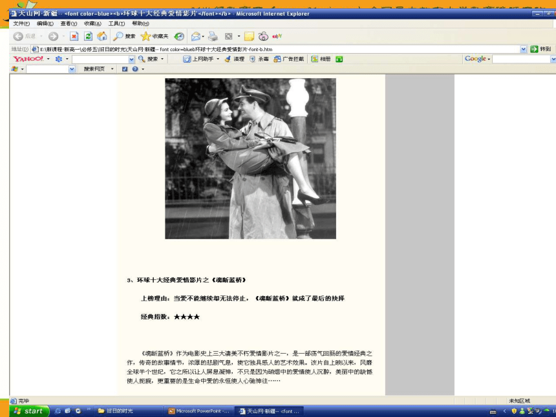Open the History clock icon

179,36
